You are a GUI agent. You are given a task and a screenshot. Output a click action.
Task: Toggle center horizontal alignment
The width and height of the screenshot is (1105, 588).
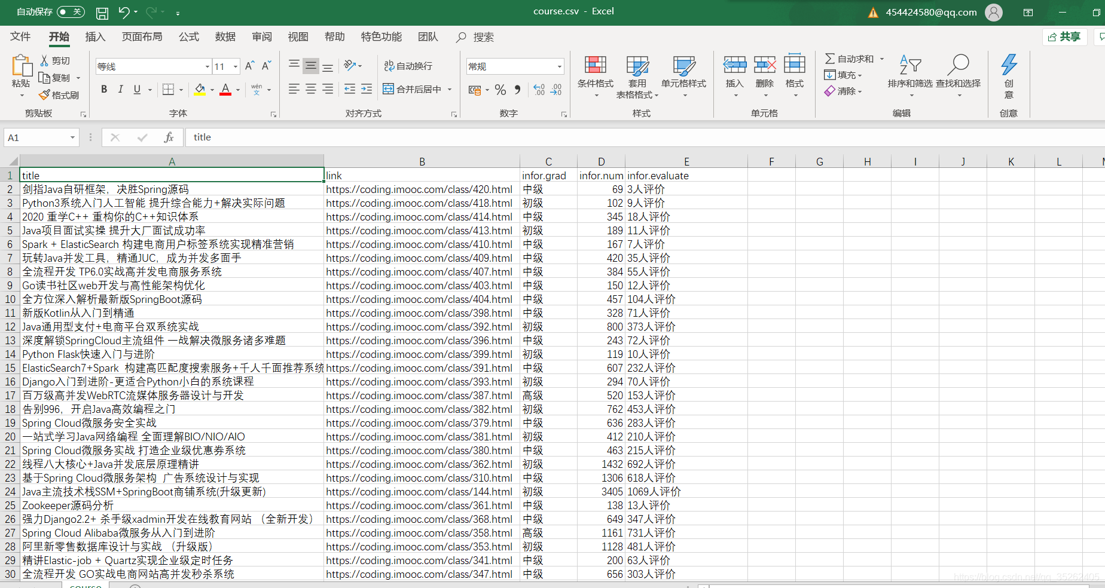pos(310,89)
